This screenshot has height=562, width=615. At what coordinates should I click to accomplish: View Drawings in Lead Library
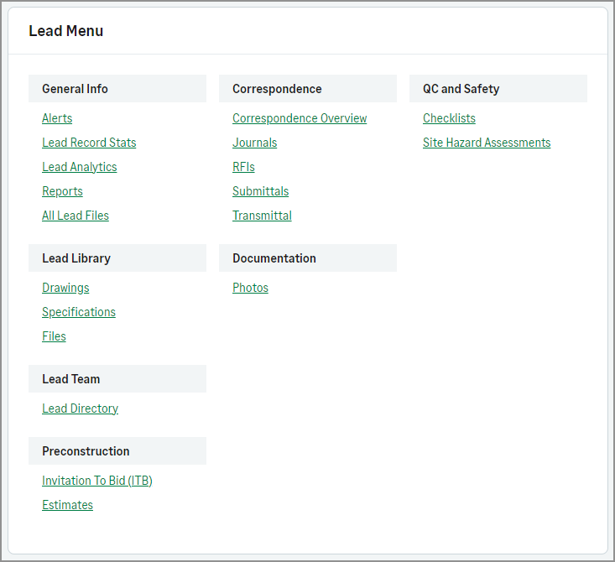(x=65, y=288)
